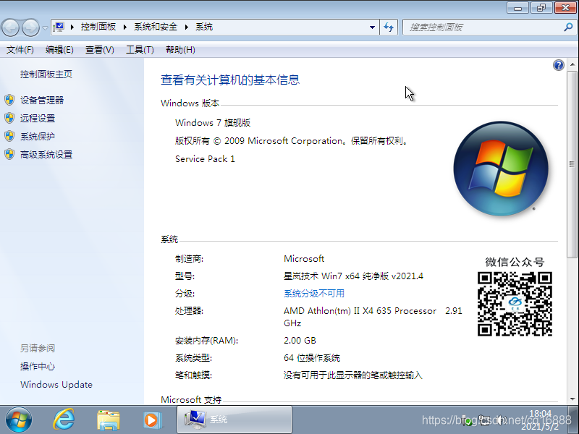Open the 查看(V) menu
The height and width of the screenshot is (434, 579).
(100, 50)
